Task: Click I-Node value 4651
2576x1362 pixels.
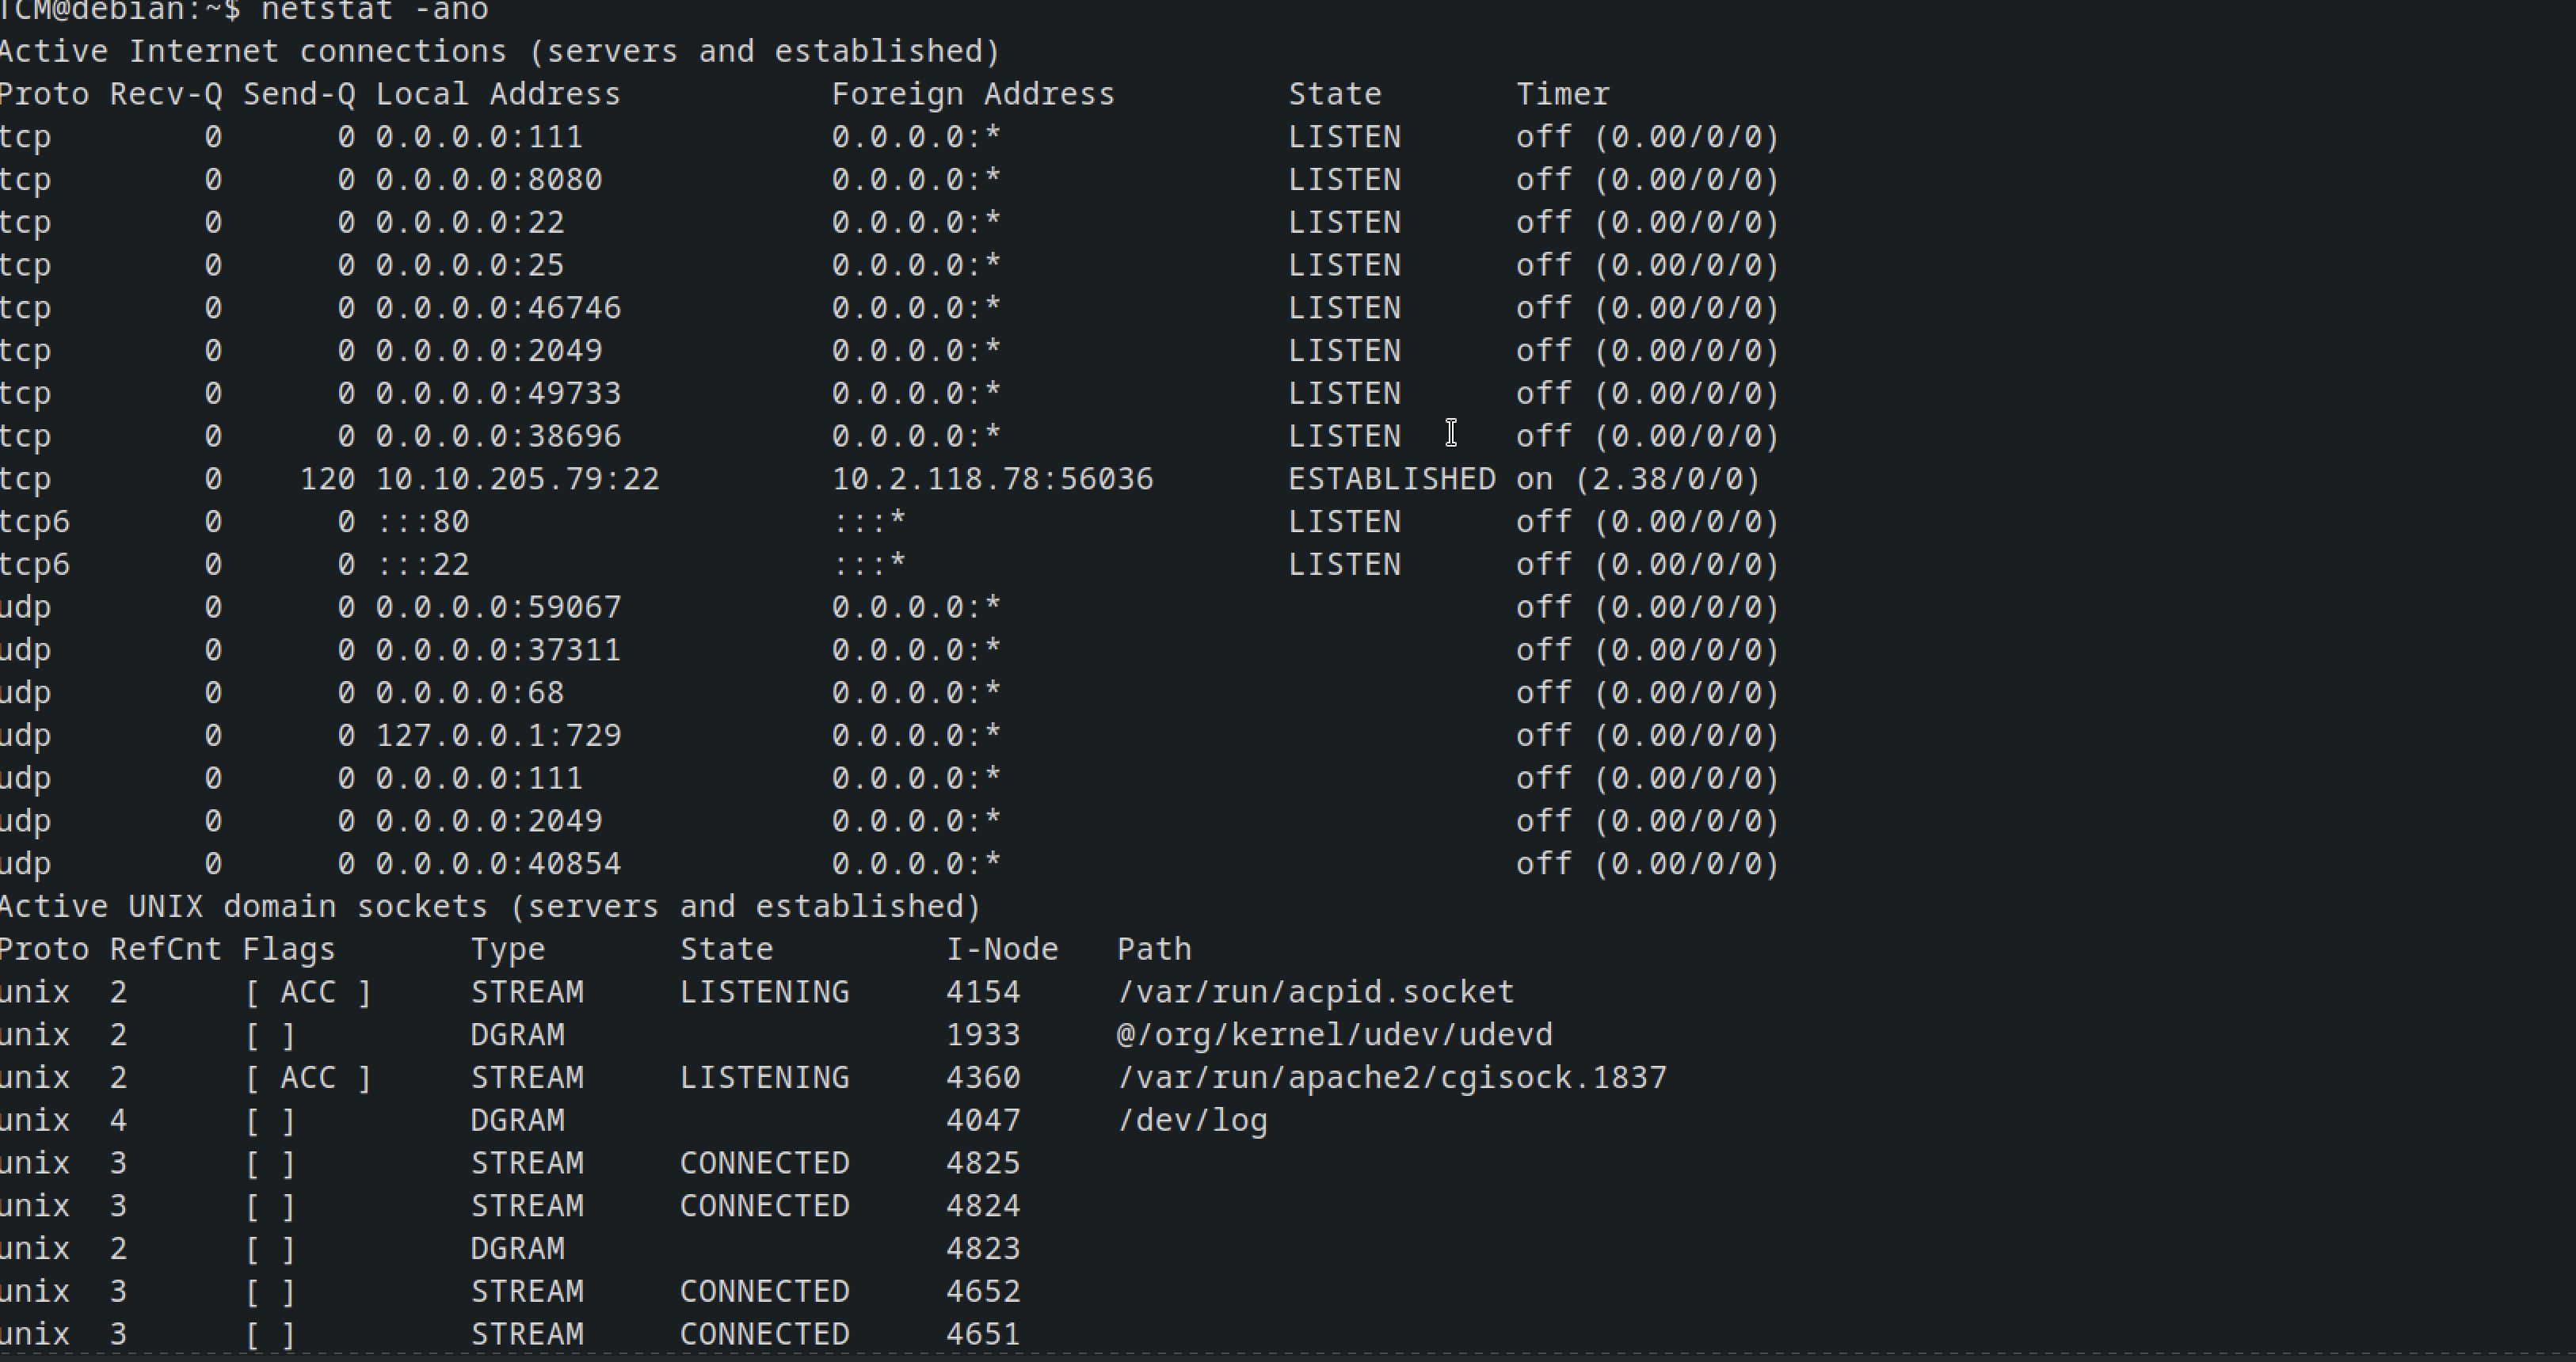Action: point(983,1335)
